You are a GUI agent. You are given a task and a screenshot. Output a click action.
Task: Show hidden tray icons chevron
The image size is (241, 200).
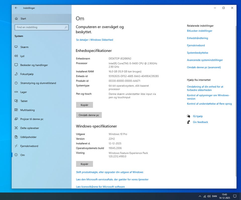(x=200, y=196)
